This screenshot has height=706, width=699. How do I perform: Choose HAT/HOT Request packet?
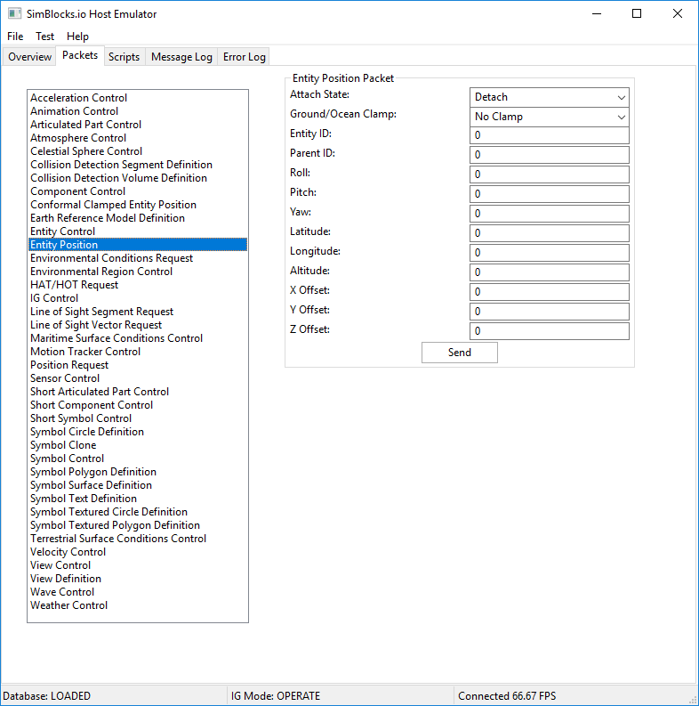tap(138, 285)
